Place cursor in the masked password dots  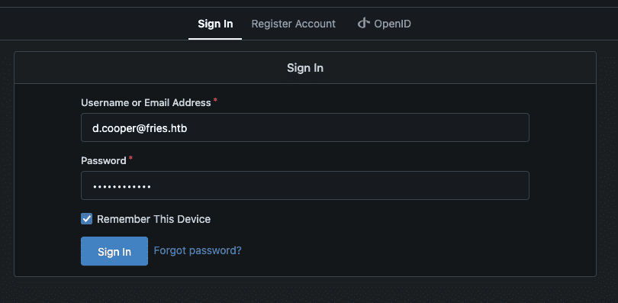point(121,186)
